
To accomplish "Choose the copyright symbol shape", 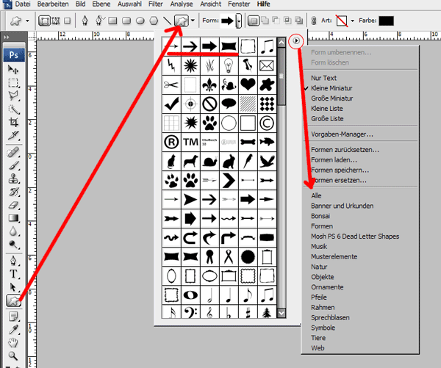I will [267, 121].
